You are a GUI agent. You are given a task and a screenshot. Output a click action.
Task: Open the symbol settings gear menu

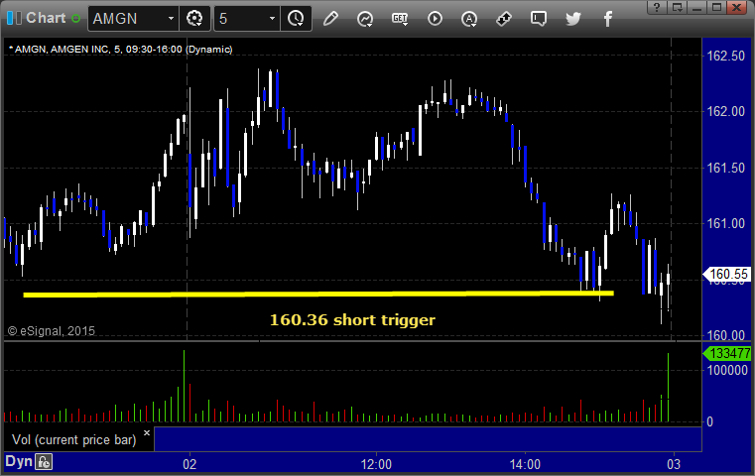pos(194,19)
